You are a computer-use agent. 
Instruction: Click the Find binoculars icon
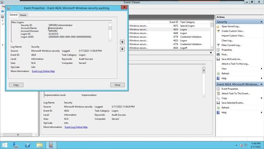218,54
